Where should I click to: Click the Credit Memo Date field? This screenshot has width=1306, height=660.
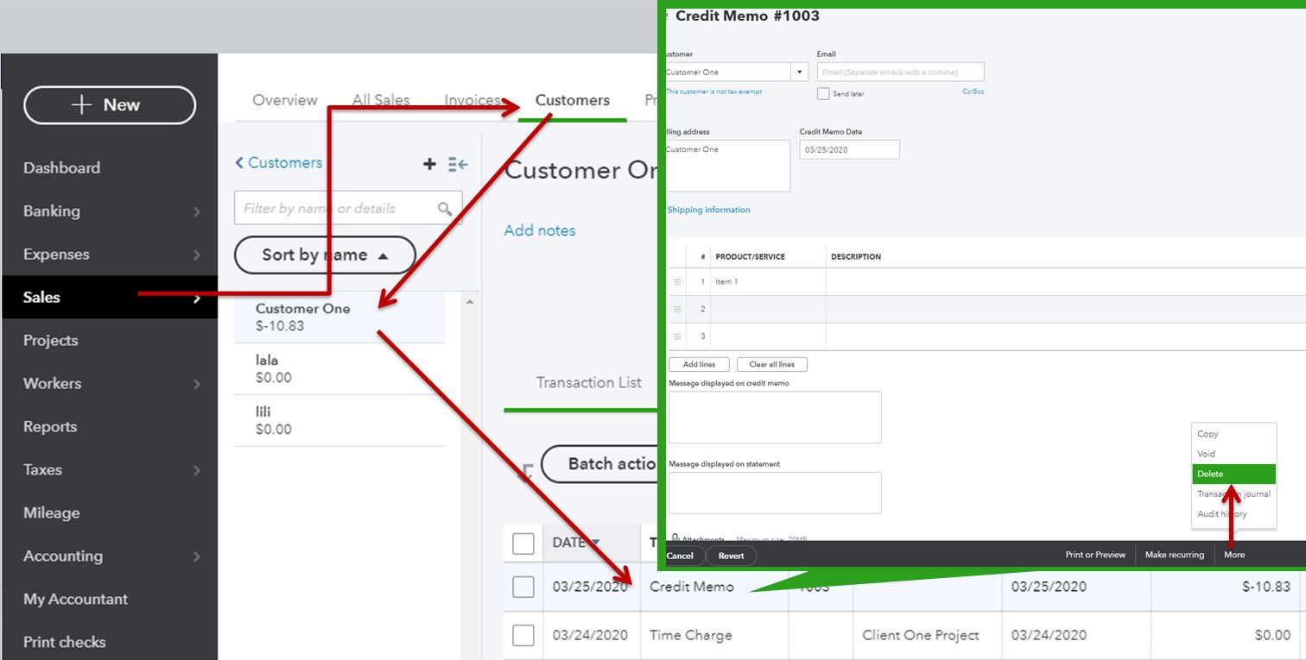pos(849,149)
